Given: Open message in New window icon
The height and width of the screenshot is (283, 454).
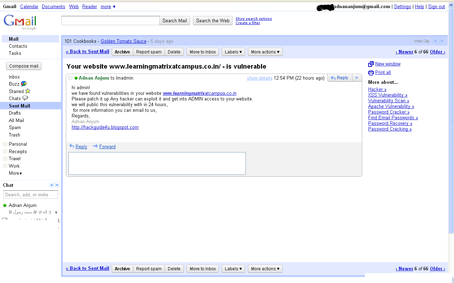Looking at the screenshot, I should [x=371, y=64].
